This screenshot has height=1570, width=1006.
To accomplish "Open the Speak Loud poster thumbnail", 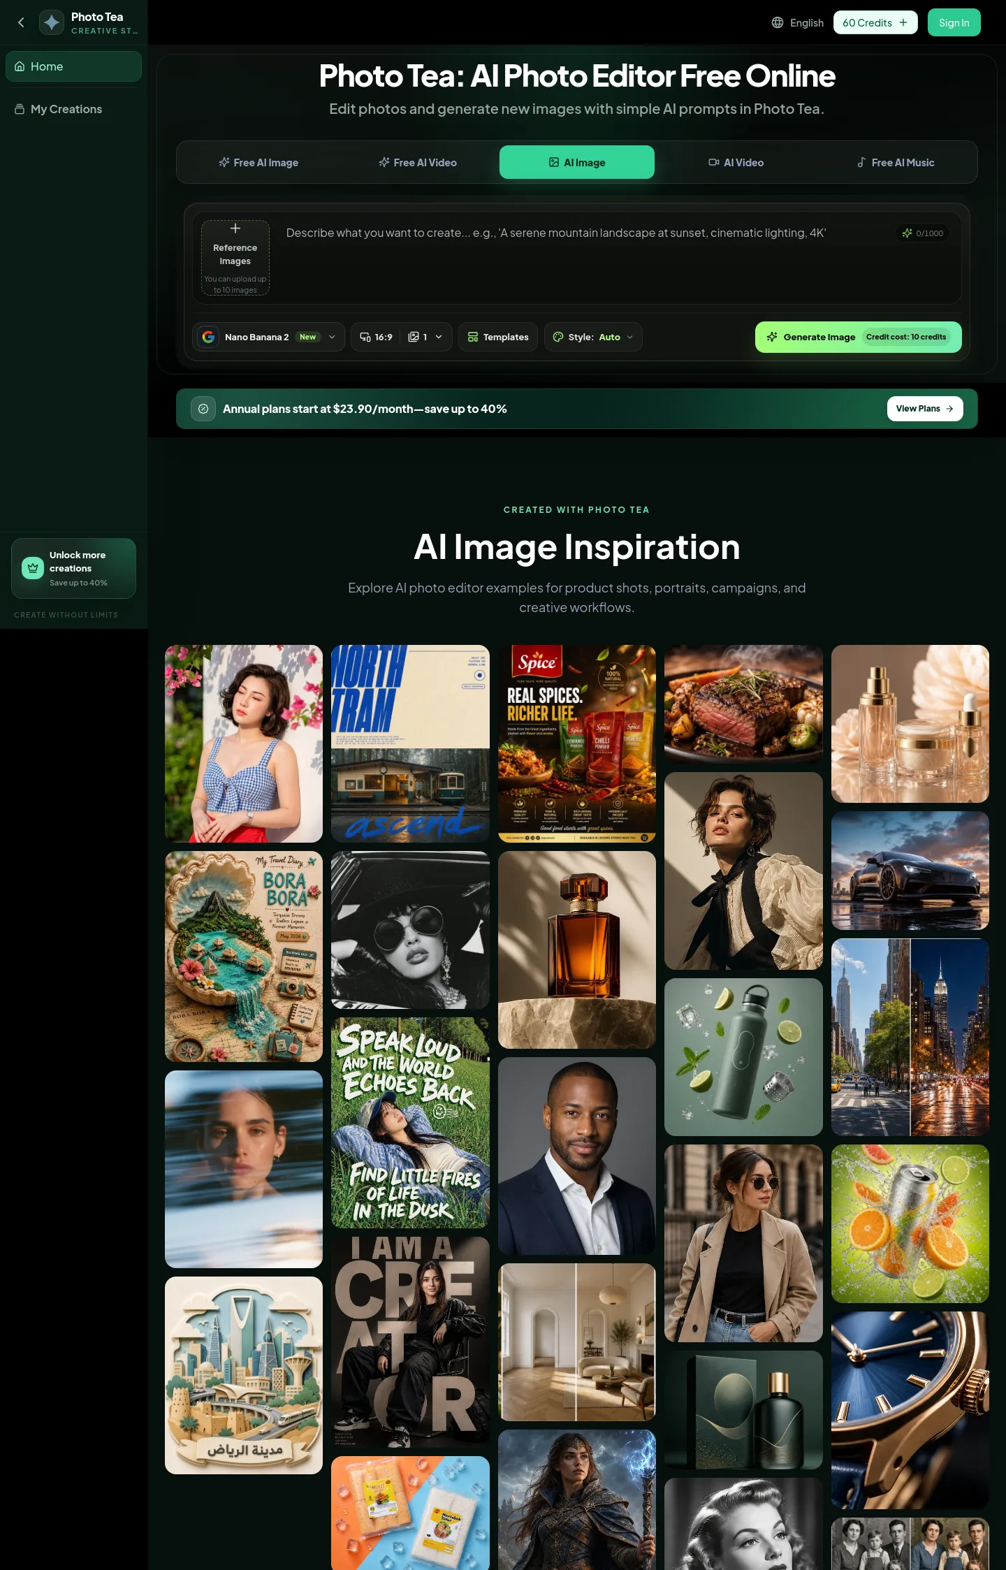I will tap(410, 1123).
